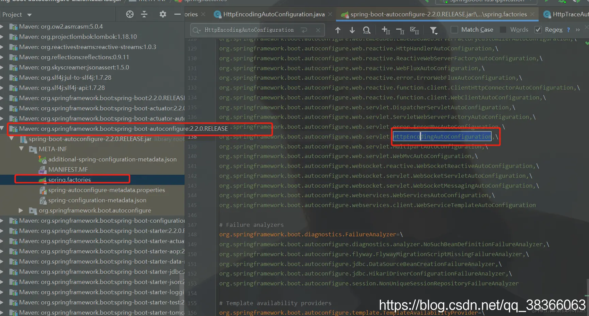589x316 pixels.
Task: Hide the Project tool window
Action: tap(177, 14)
